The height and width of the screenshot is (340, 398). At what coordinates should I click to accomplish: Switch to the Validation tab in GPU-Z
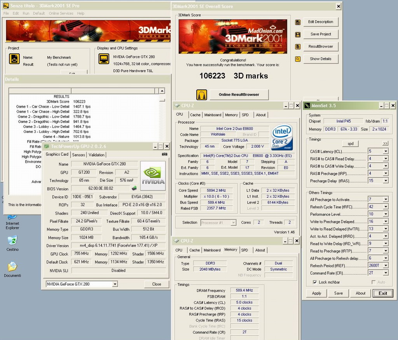pyautogui.click(x=96, y=155)
